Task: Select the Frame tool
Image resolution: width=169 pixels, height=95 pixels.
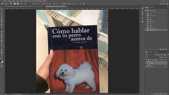Action: click(2, 20)
